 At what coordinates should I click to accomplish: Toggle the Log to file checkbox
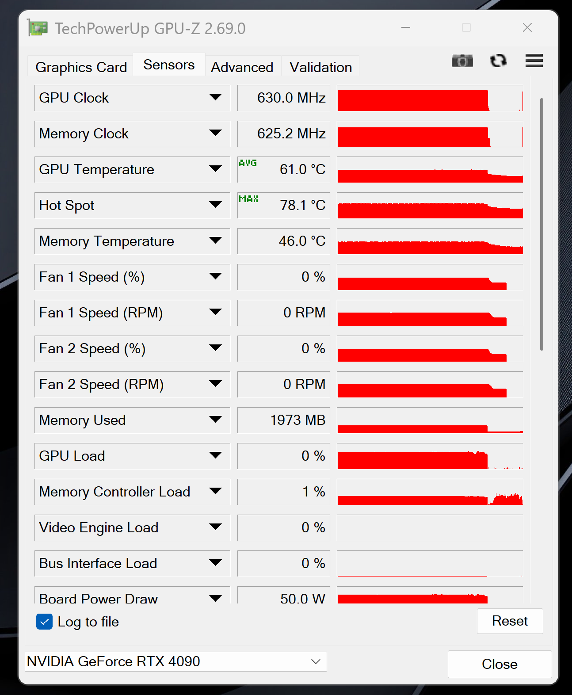[44, 622]
